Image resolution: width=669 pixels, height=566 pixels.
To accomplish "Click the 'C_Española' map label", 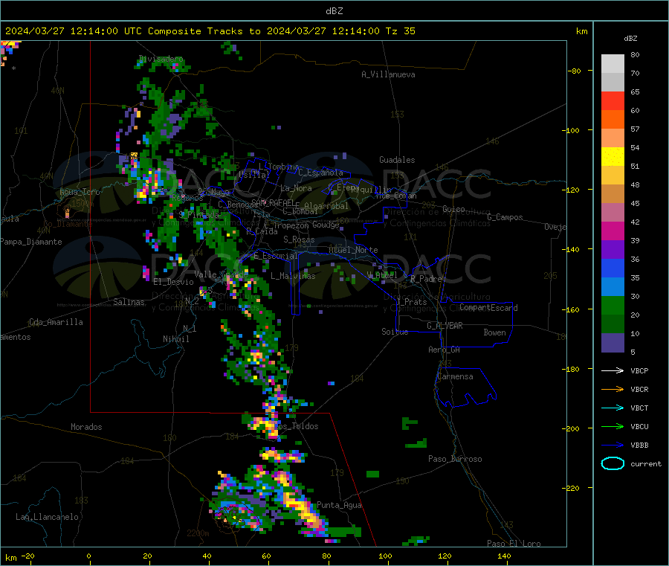I will (x=321, y=173).
